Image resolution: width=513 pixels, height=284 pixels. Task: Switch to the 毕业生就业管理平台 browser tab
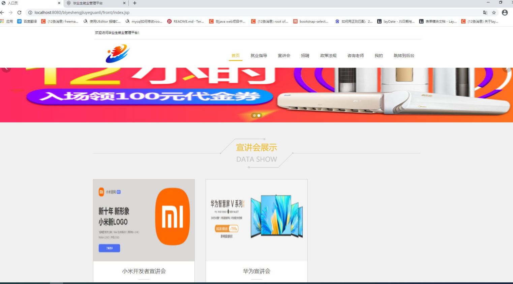click(x=96, y=3)
